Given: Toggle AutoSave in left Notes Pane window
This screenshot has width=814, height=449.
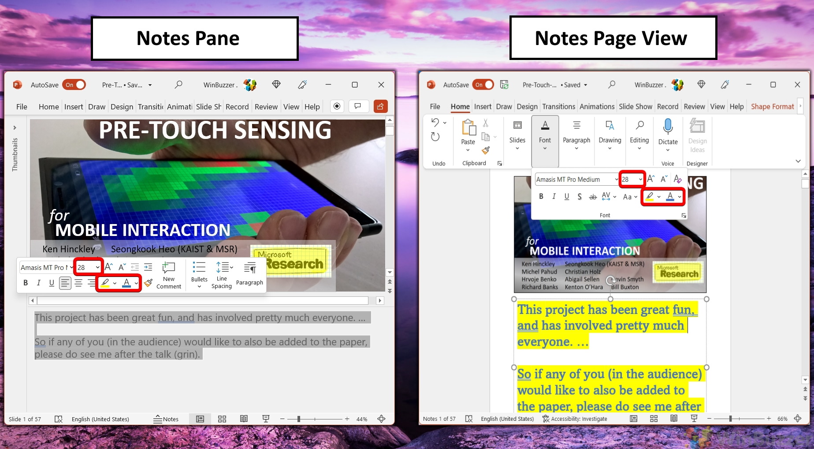Looking at the screenshot, I should [74, 85].
